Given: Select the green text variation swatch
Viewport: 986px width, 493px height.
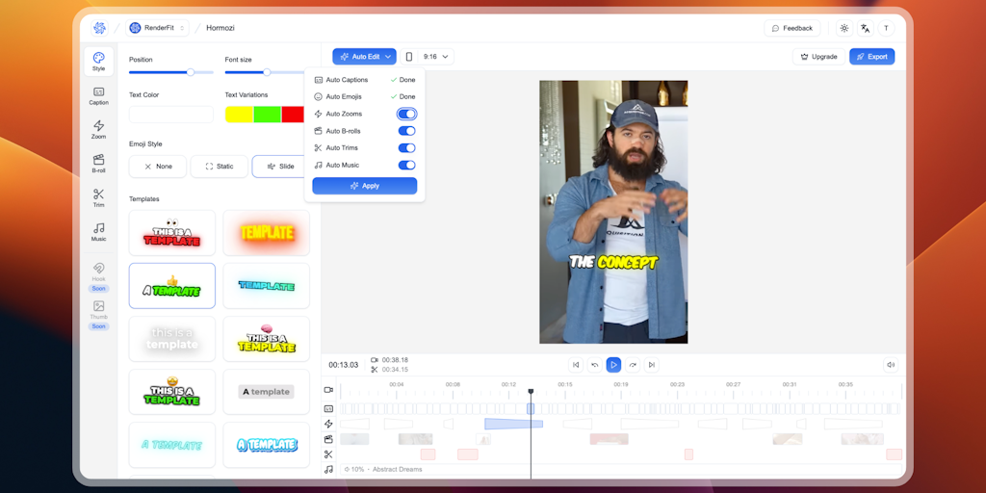Looking at the screenshot, I should tap(268, 115).
